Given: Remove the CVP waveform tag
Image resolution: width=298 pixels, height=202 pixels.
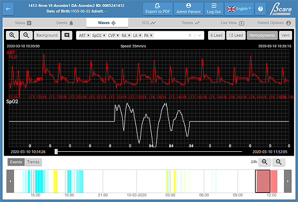Looking at the screenshot, I should 118,35.
